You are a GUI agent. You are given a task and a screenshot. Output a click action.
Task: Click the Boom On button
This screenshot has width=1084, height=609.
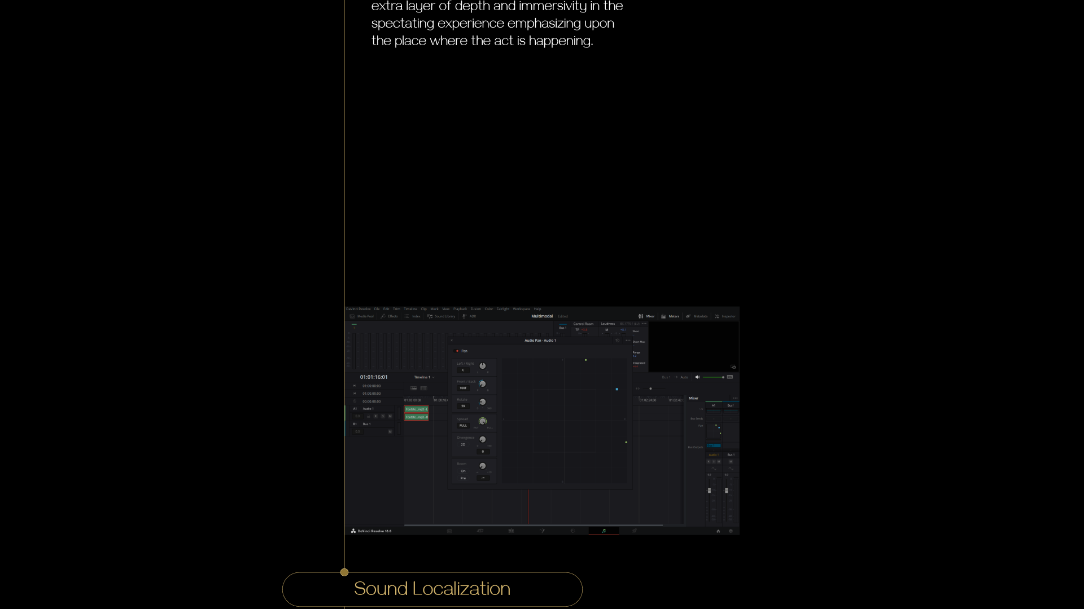pyautogui.click(x=463, y=471)
